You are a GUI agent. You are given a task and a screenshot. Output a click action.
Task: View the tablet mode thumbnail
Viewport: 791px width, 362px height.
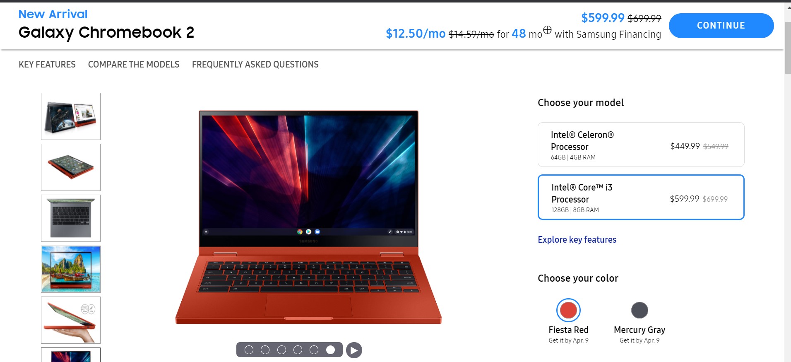(x=71, y=167)
